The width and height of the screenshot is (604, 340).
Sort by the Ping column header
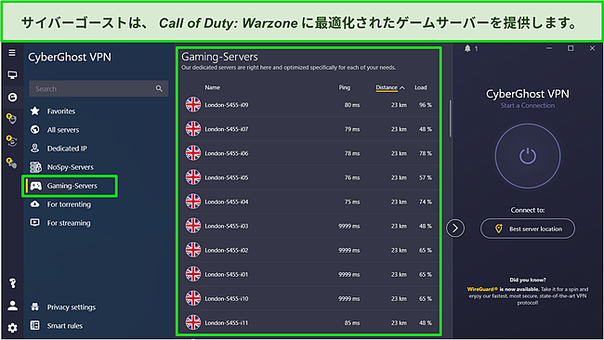tap(345, 87)
